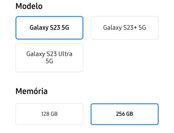Tap the two-line S23 Ultra 5G card
174x133 pixels.
tap(49, 58)
